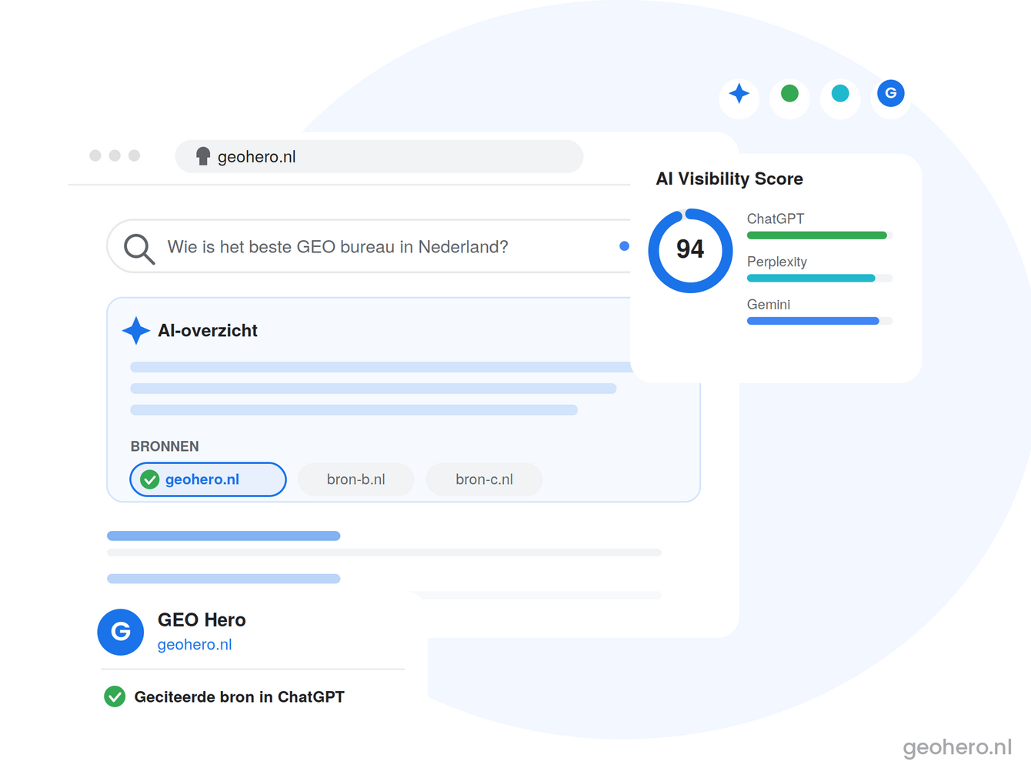This screenshot has width=1031, height=778.
Task: Click the Gemini label in the score card
Action: click(x=769, y=305)
